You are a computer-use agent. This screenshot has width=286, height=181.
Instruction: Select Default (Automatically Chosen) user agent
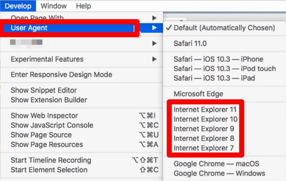click(225, 28)
